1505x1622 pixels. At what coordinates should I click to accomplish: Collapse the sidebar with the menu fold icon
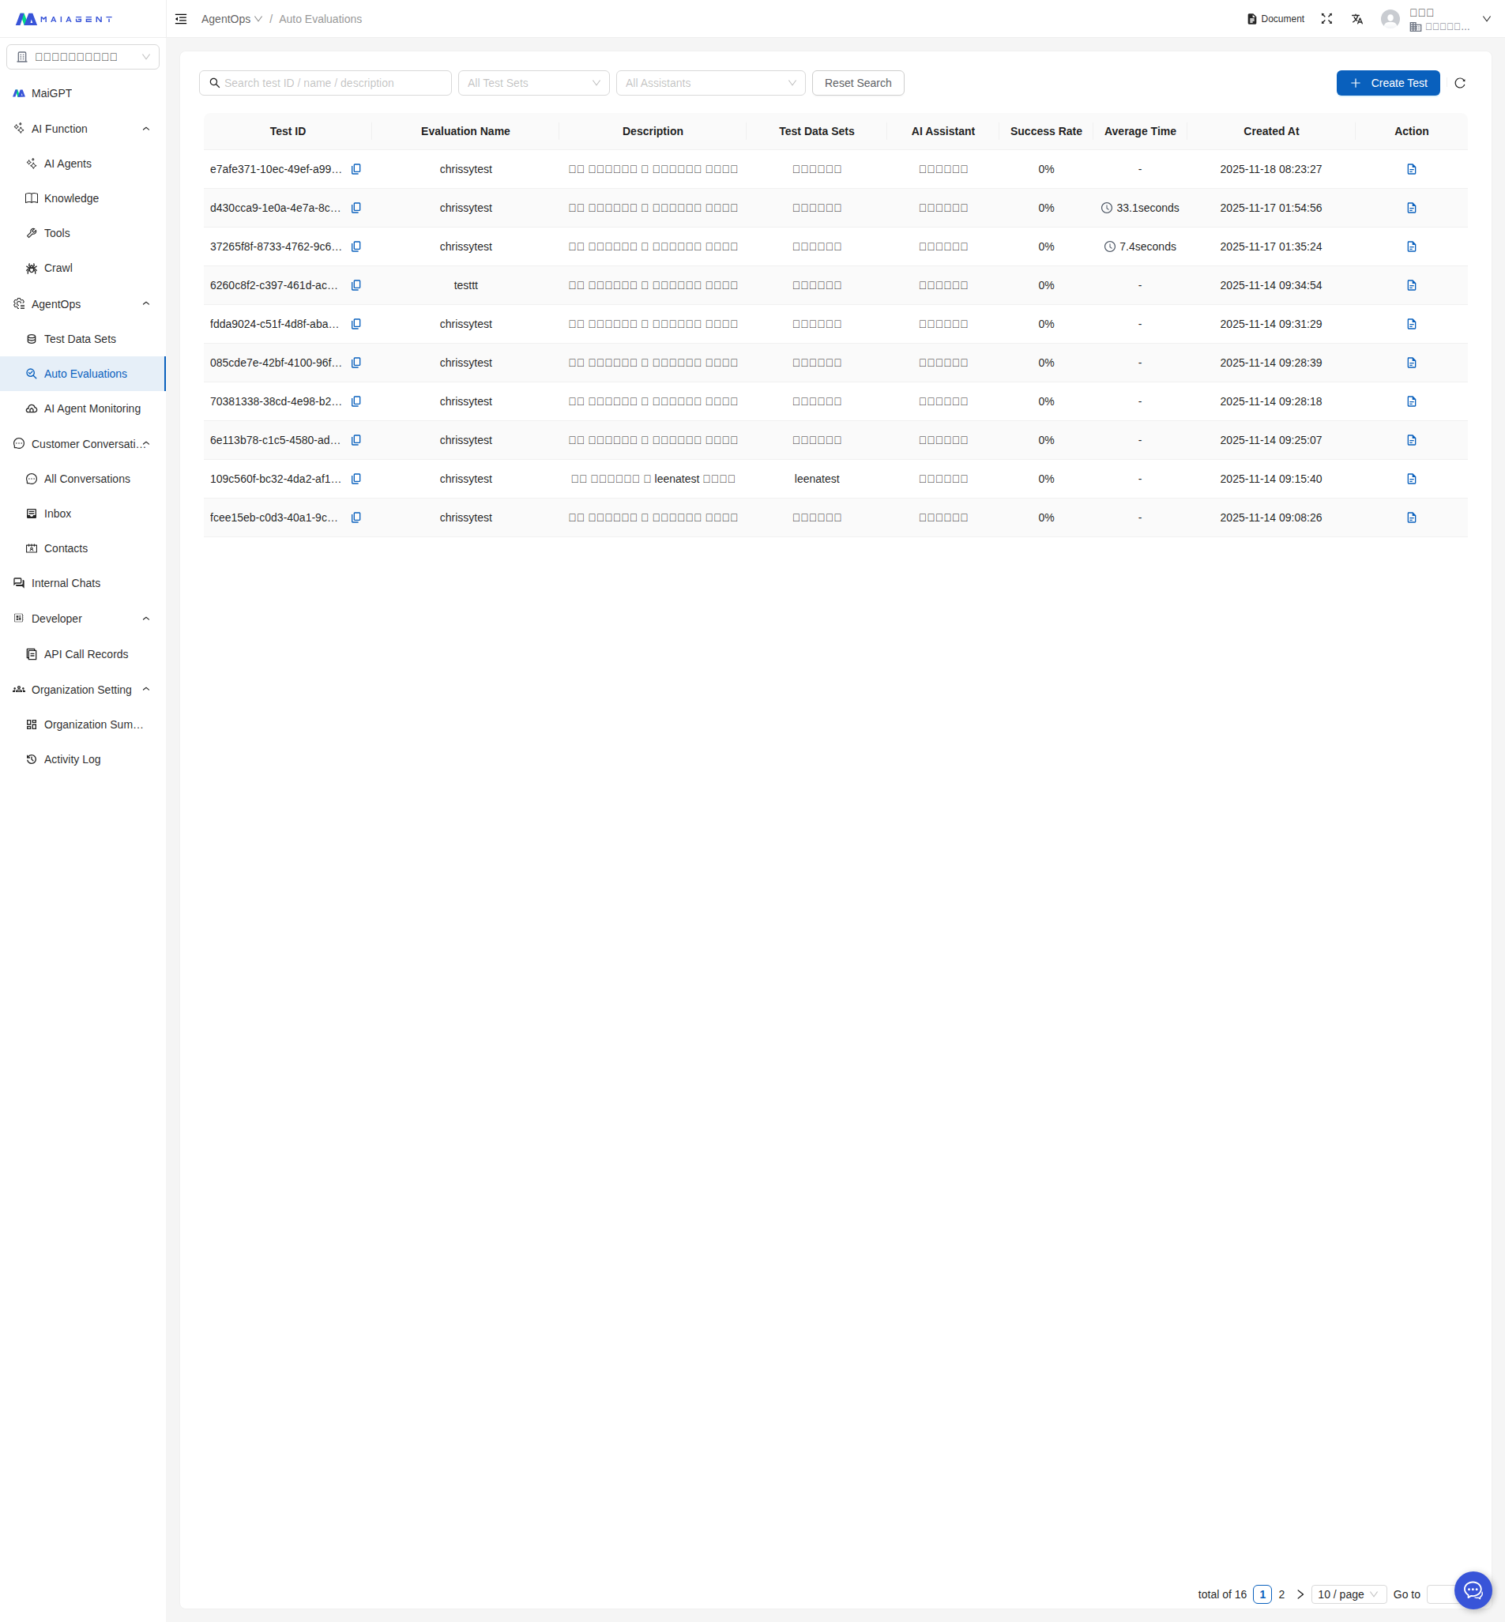coord(181,19)
